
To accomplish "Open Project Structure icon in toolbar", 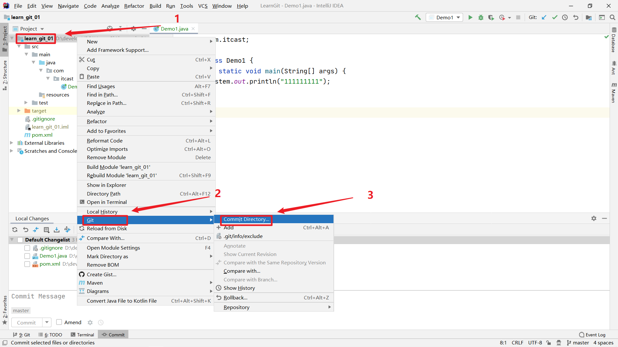I will coord(589,17).
